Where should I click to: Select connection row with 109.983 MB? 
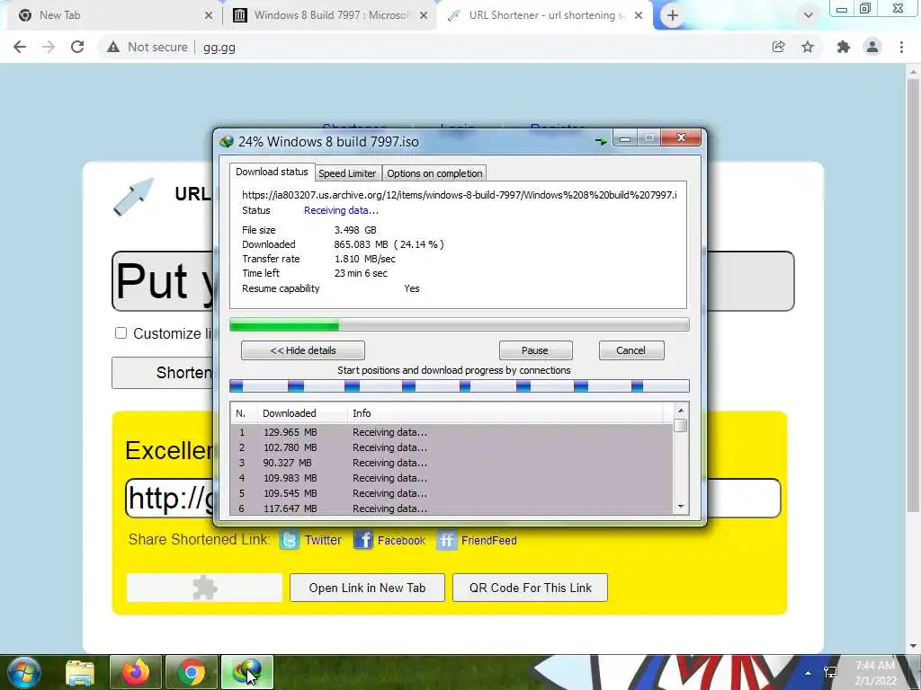pyautogui.click(x=452, y=478)
